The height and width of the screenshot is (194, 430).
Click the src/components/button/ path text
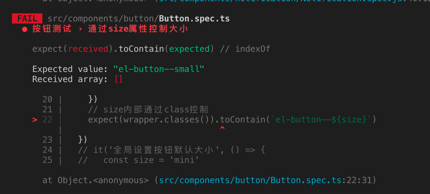[103, 18]
